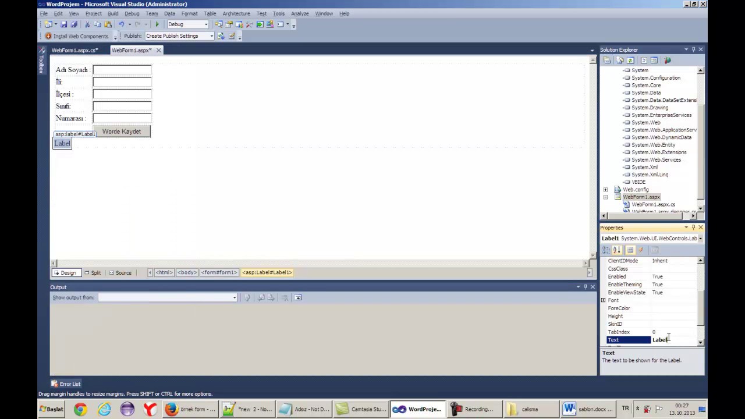Viewport: 745px width, 419px height.
Task: Select WebForm1.aspx.cs file in Solution Explorer
Action: click(653, 205)
